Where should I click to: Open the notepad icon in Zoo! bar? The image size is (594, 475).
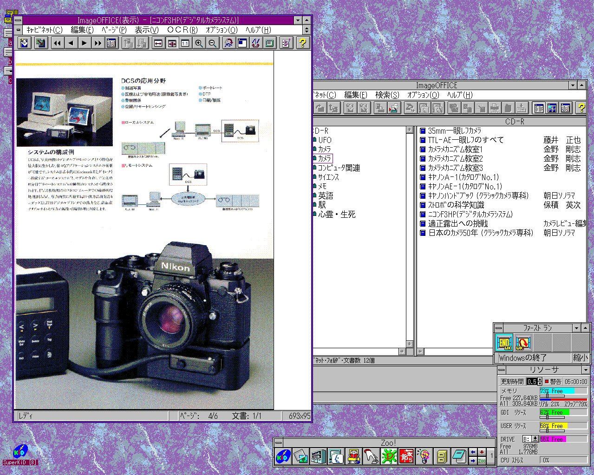[459, 456]
